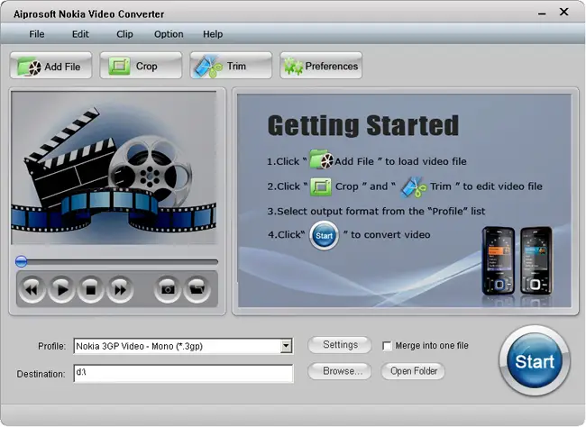586x427 pixels.
Task: Open the Clip menu
Action: [x=124, y=34]
